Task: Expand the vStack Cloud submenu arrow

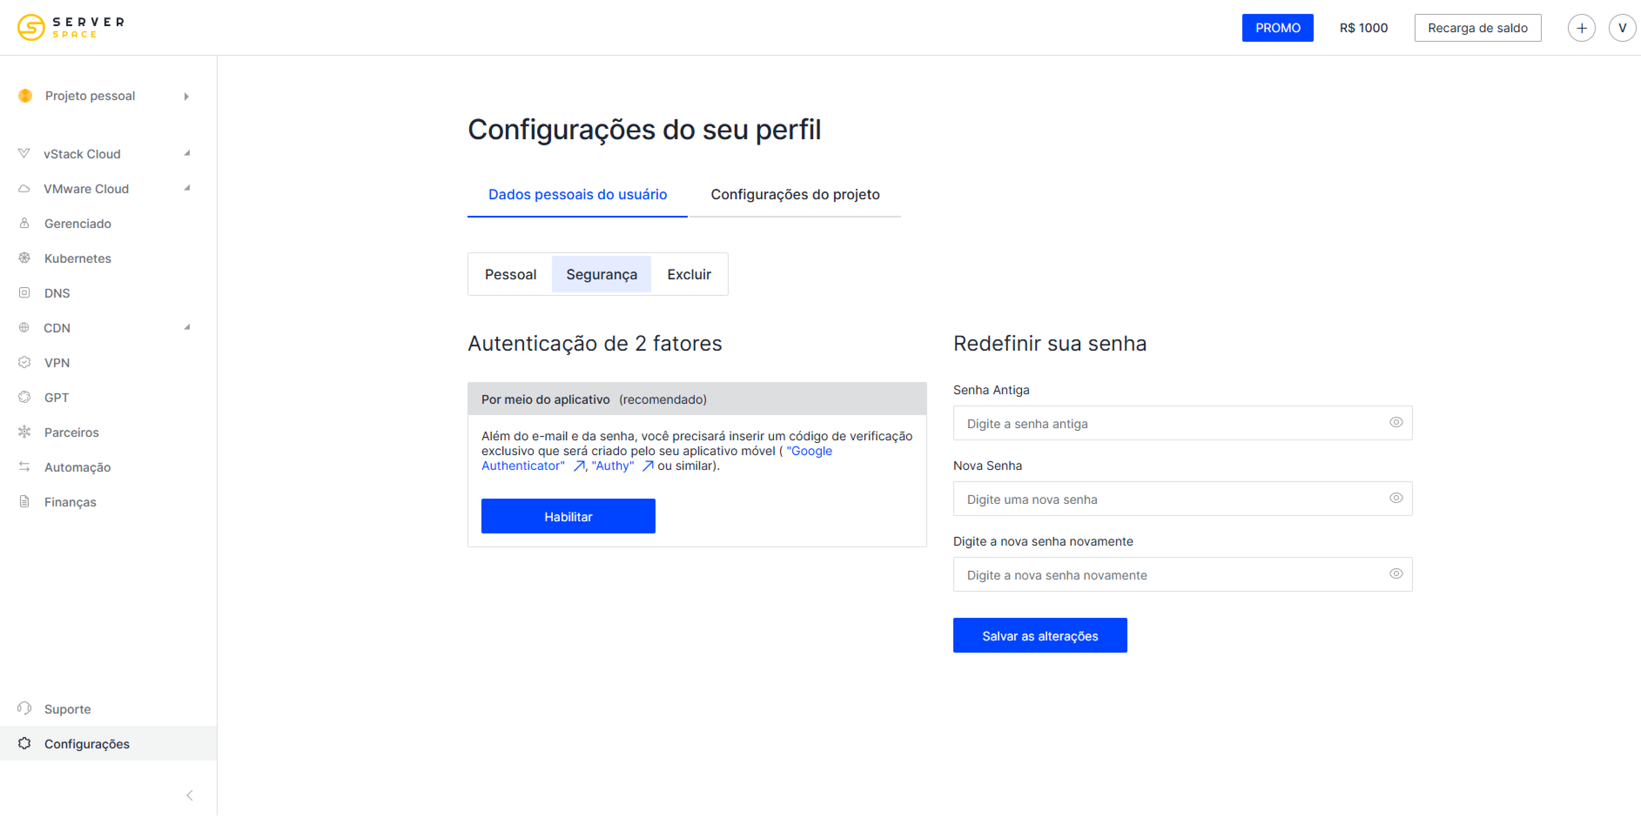Action: [x=187, y=154]
